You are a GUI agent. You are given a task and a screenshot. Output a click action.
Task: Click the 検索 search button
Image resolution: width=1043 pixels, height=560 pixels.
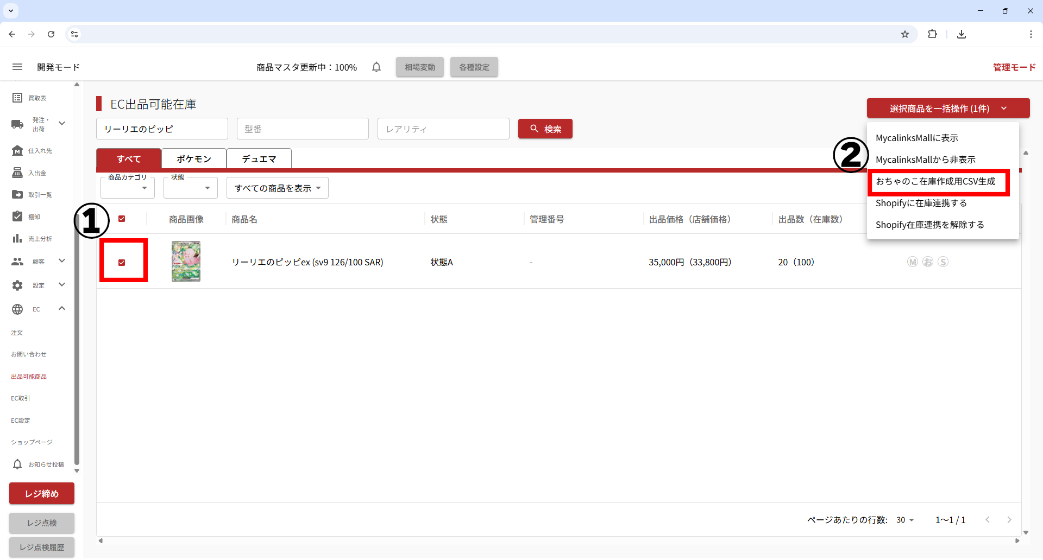click(545, 129)
